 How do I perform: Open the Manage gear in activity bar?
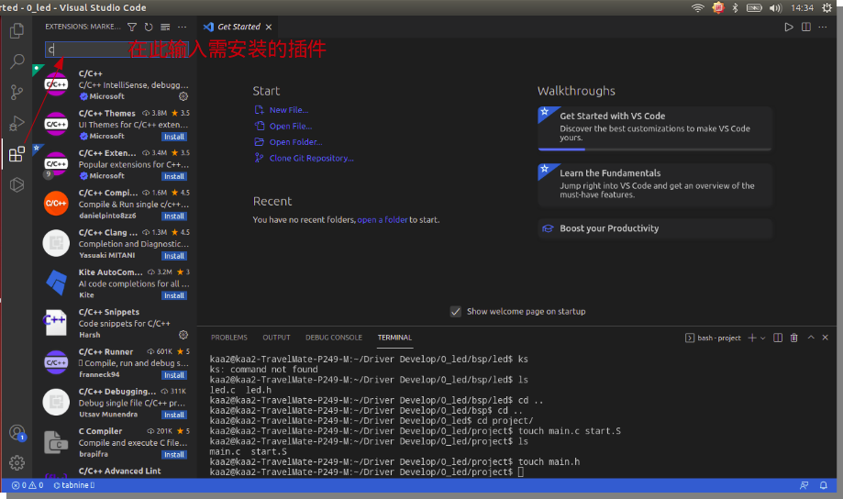(x=17, y=462)
